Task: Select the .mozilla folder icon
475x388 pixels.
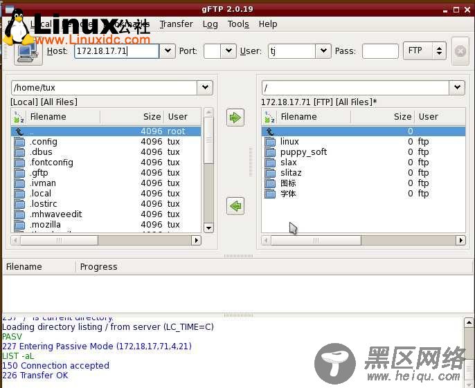Action: pyautogui.click(x=19, y=225)
